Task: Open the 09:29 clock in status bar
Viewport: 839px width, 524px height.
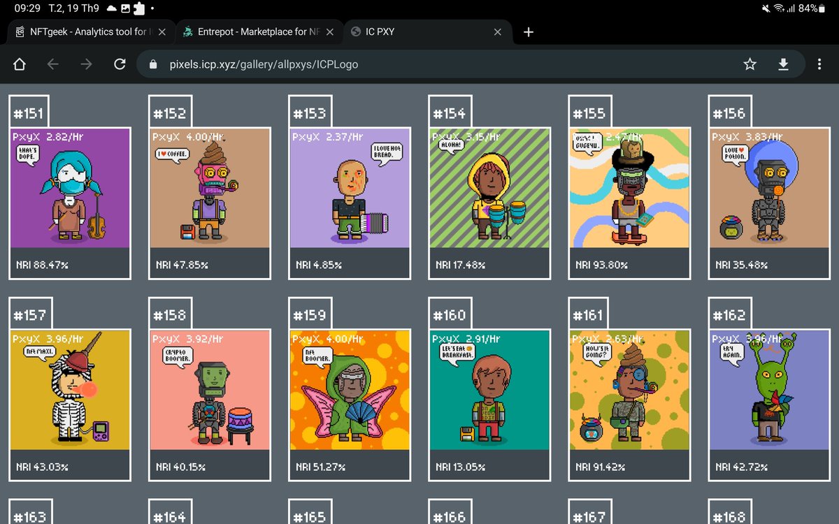Action: [27, 8]
